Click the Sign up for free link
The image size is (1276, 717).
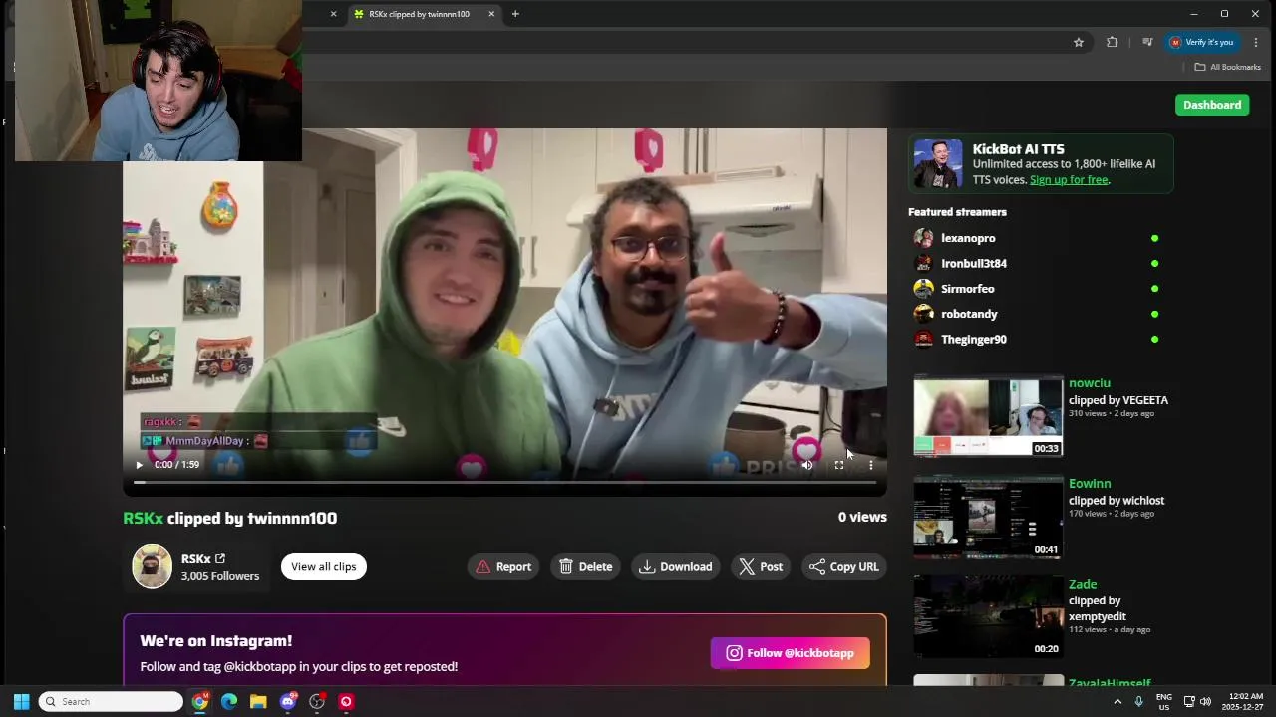[1069, 180]
